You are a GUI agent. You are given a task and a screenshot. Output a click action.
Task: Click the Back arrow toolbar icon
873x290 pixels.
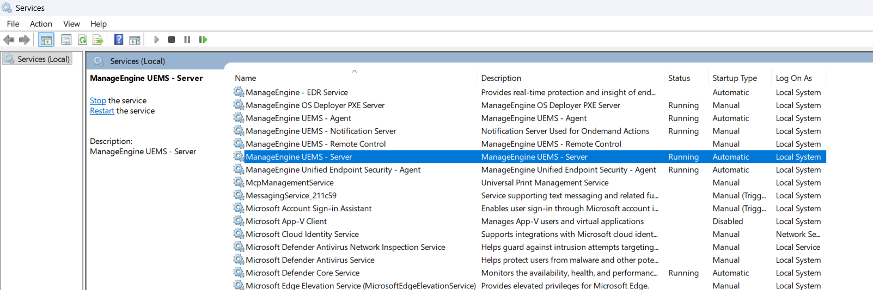[x=9, y=40]
